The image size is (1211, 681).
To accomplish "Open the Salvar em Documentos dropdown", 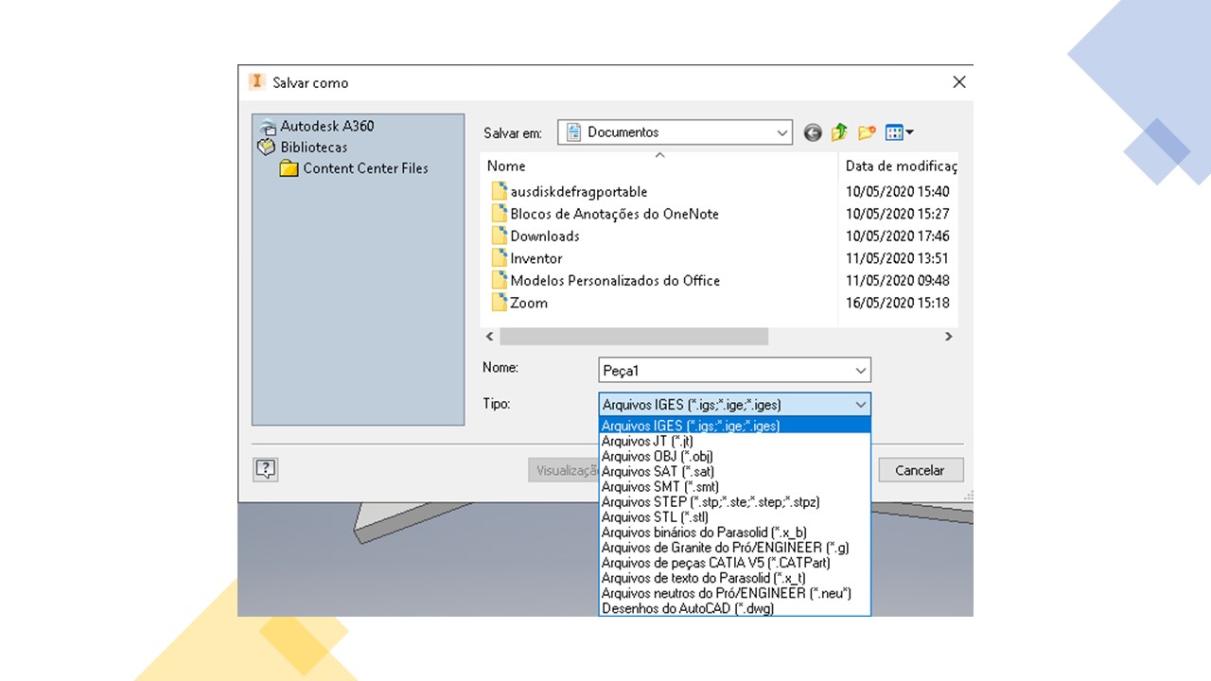I will point(676,132).
